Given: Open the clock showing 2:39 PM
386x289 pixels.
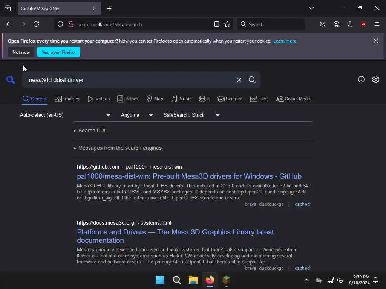Looking at the screenshot, I should click(359, 280).
